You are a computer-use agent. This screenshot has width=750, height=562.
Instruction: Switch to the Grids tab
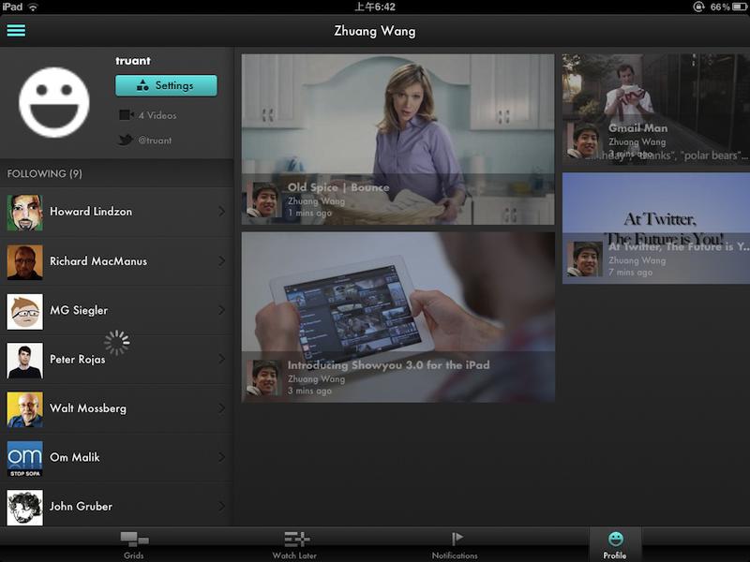pos(134,545)
